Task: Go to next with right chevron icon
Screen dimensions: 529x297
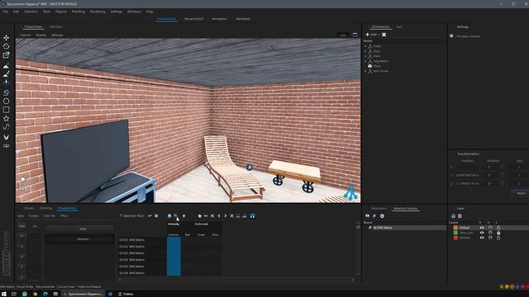Action: [226, 216]
